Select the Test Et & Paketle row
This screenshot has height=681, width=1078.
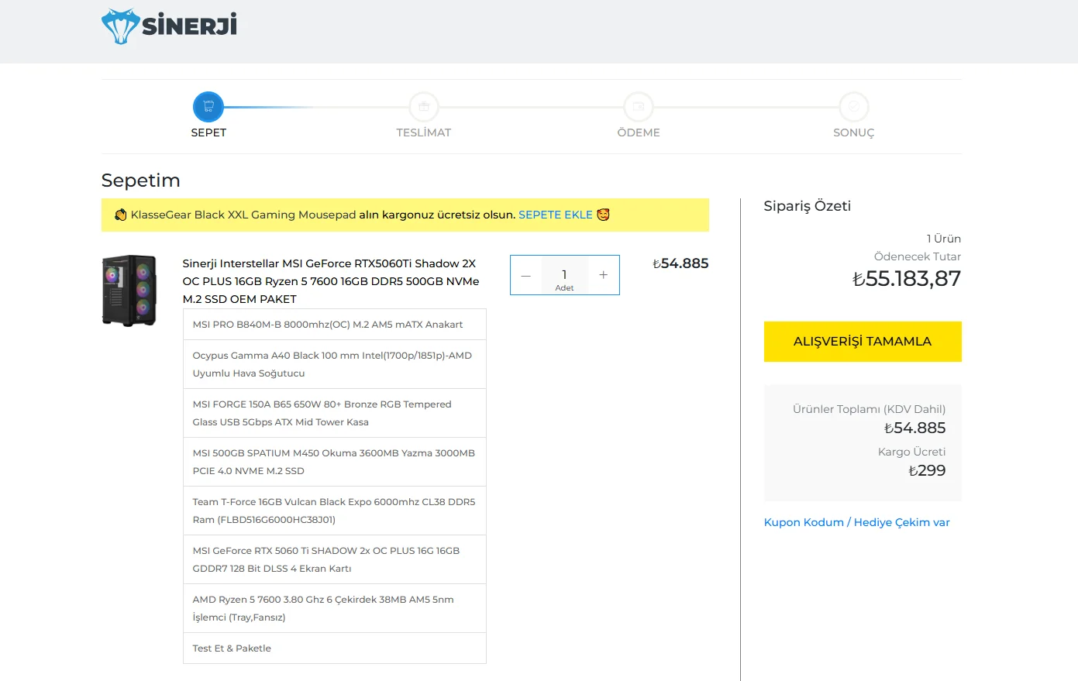tap(335, 648)
